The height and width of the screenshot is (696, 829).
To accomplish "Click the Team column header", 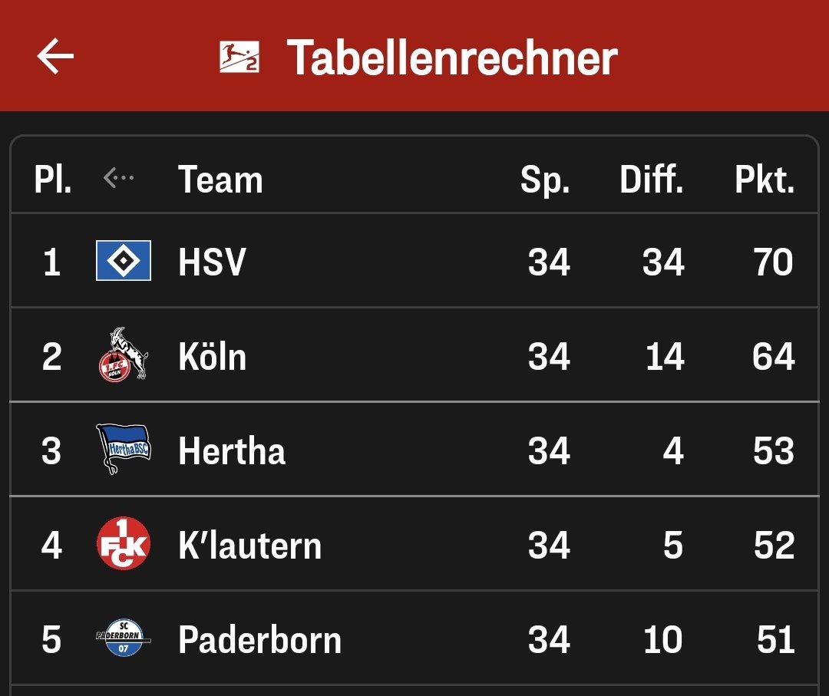I will click(x=220, y=180).
